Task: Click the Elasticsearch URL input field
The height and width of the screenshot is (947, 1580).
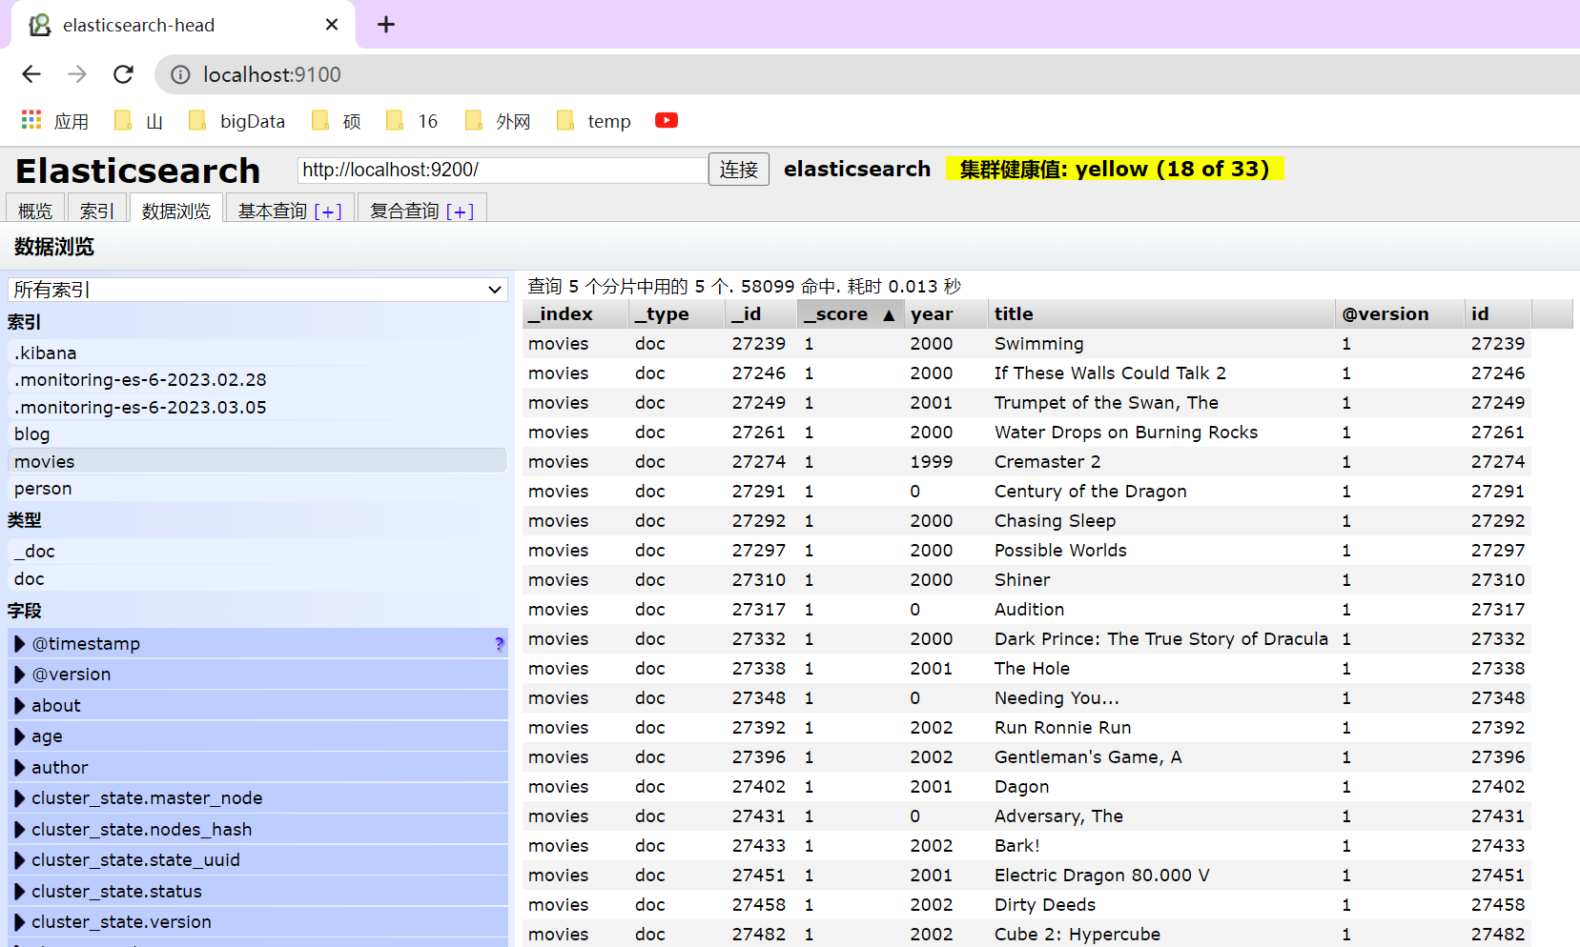Action: point(503,170)
